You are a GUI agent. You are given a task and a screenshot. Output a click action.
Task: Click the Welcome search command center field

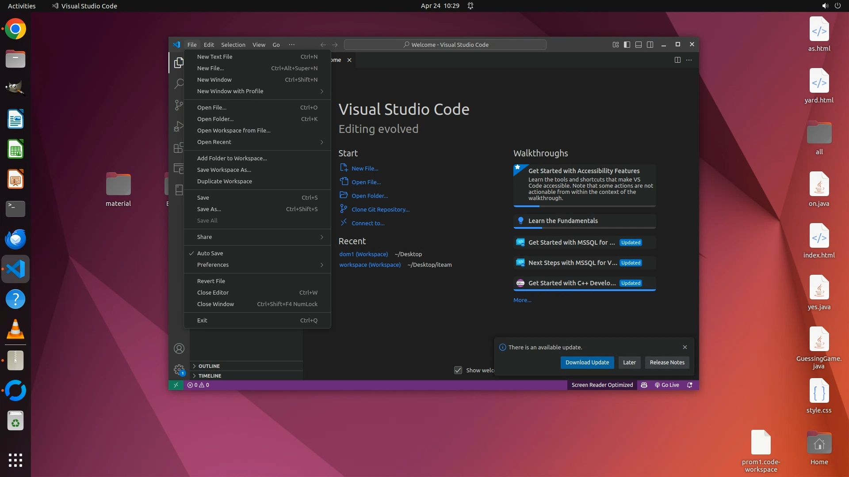tap(445, 45)
